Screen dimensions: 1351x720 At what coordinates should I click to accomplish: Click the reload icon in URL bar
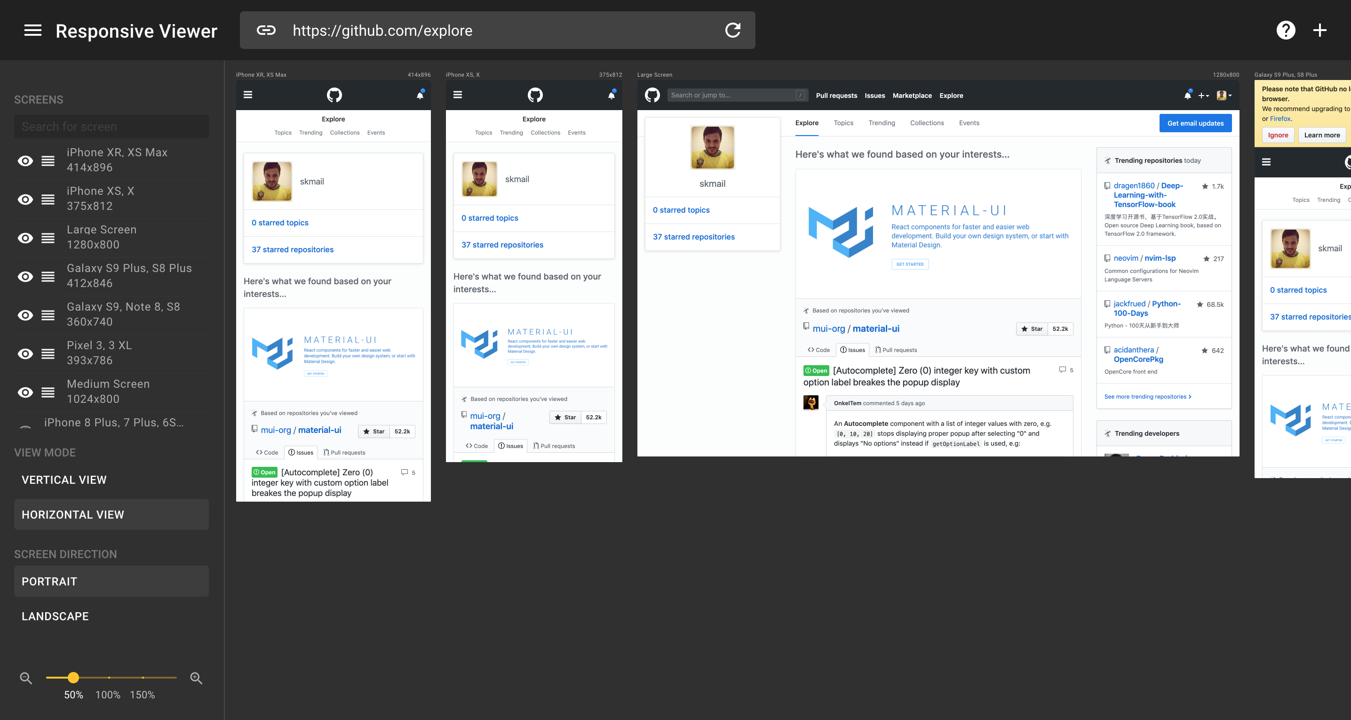[x=733, y=31]
